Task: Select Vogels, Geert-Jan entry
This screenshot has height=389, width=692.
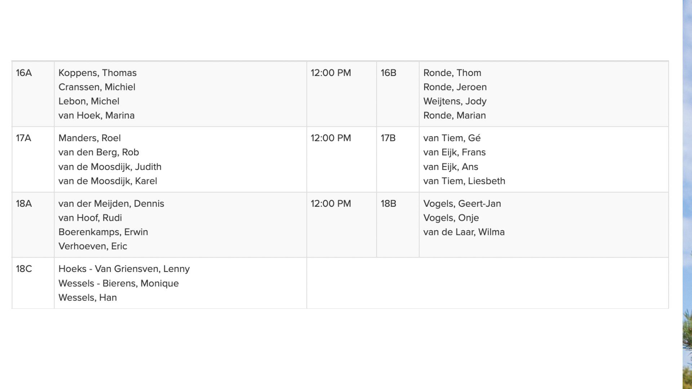Action: (462, 204)
